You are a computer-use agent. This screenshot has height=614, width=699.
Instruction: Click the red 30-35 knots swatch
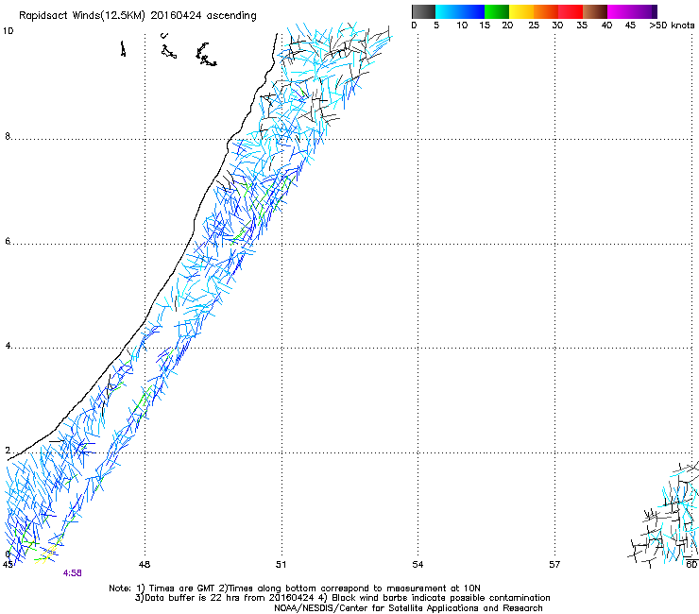571,11
